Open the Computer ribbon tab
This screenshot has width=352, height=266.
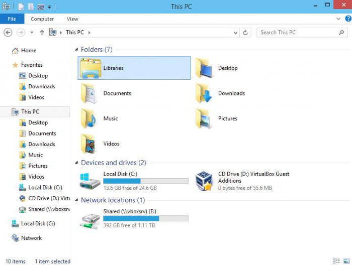tap(42, 19)
